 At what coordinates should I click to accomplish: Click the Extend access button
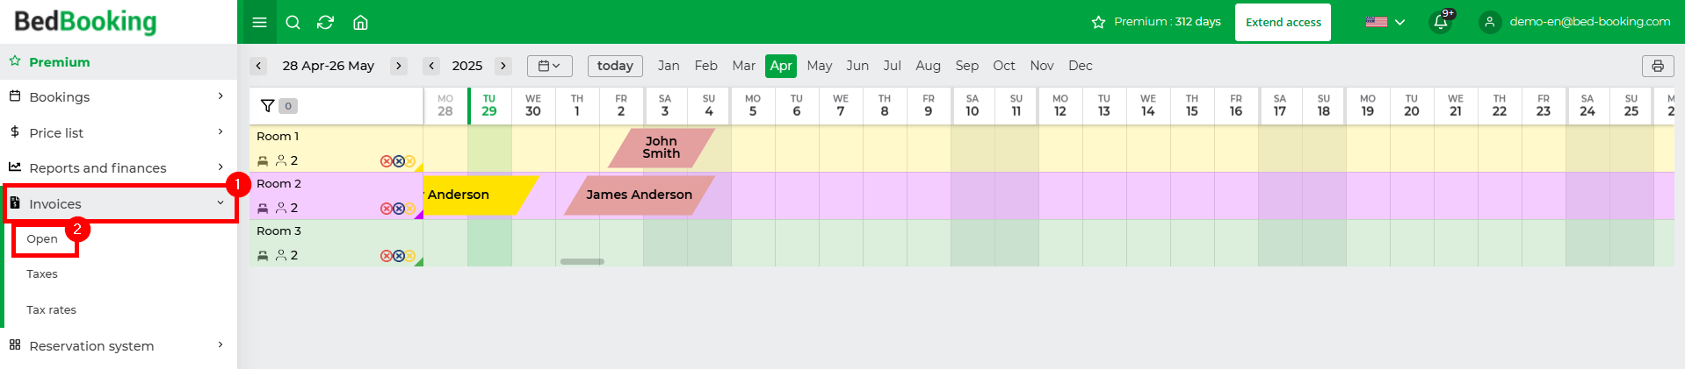tap(1283, 22)
